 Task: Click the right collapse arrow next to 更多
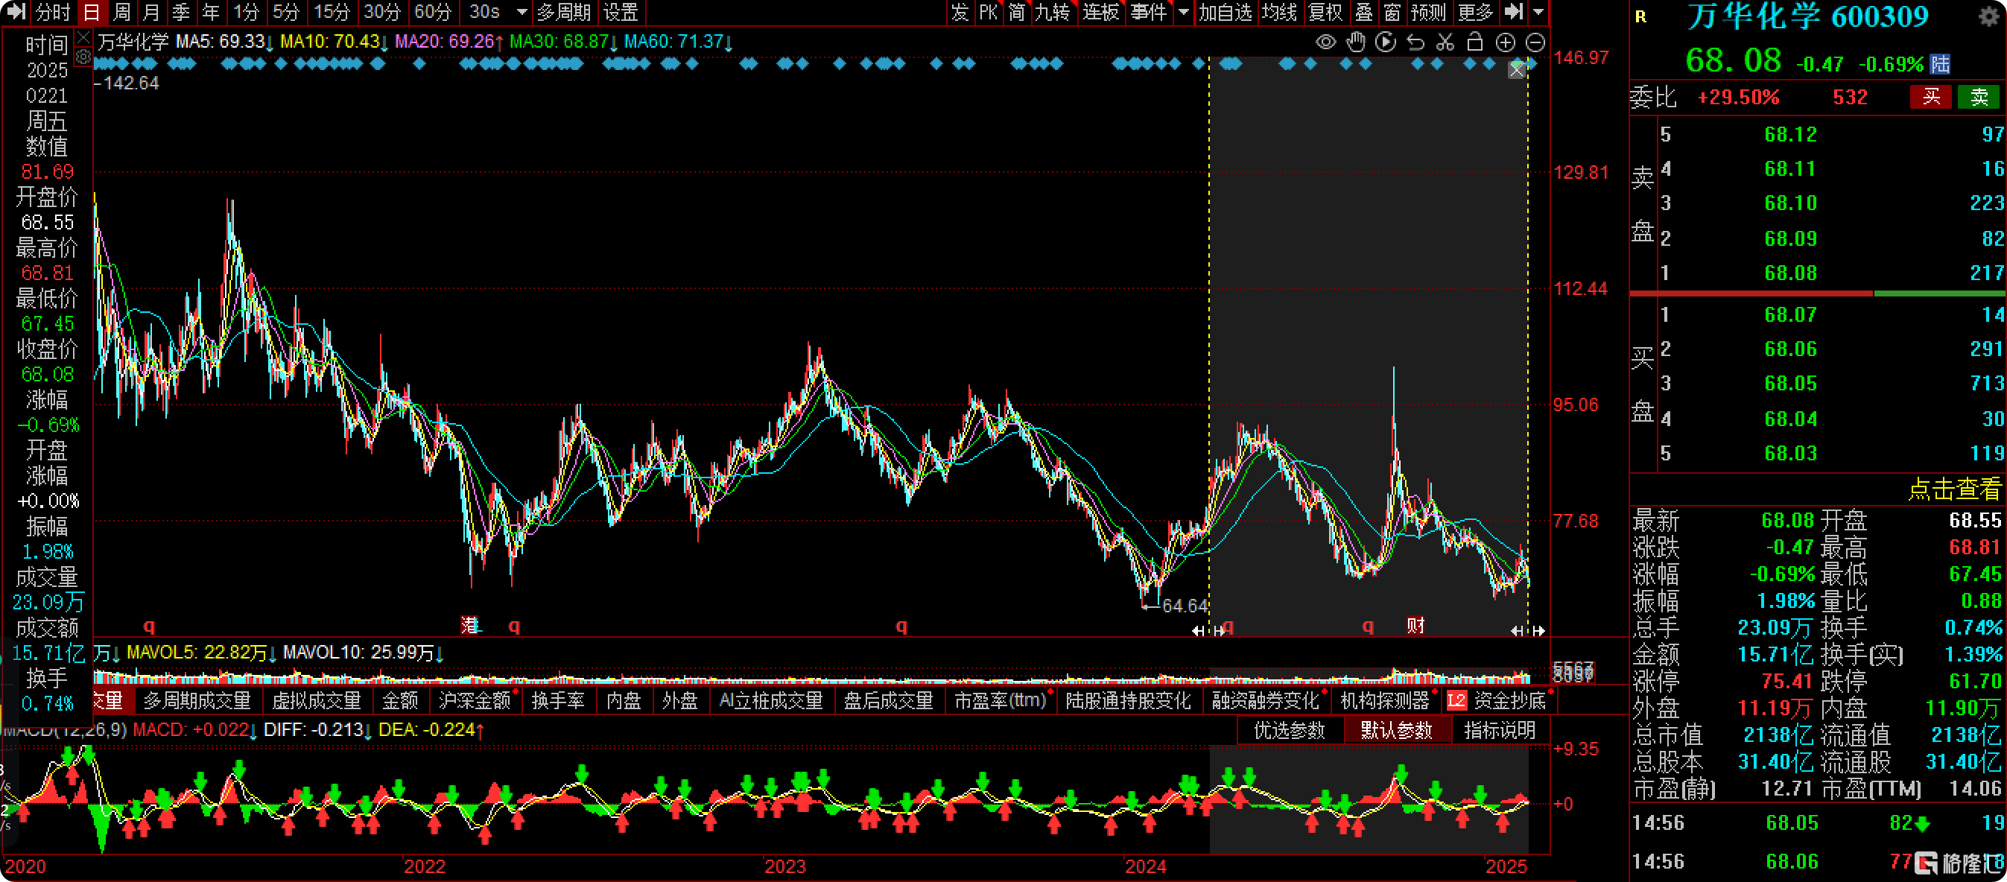point(1512,12)
